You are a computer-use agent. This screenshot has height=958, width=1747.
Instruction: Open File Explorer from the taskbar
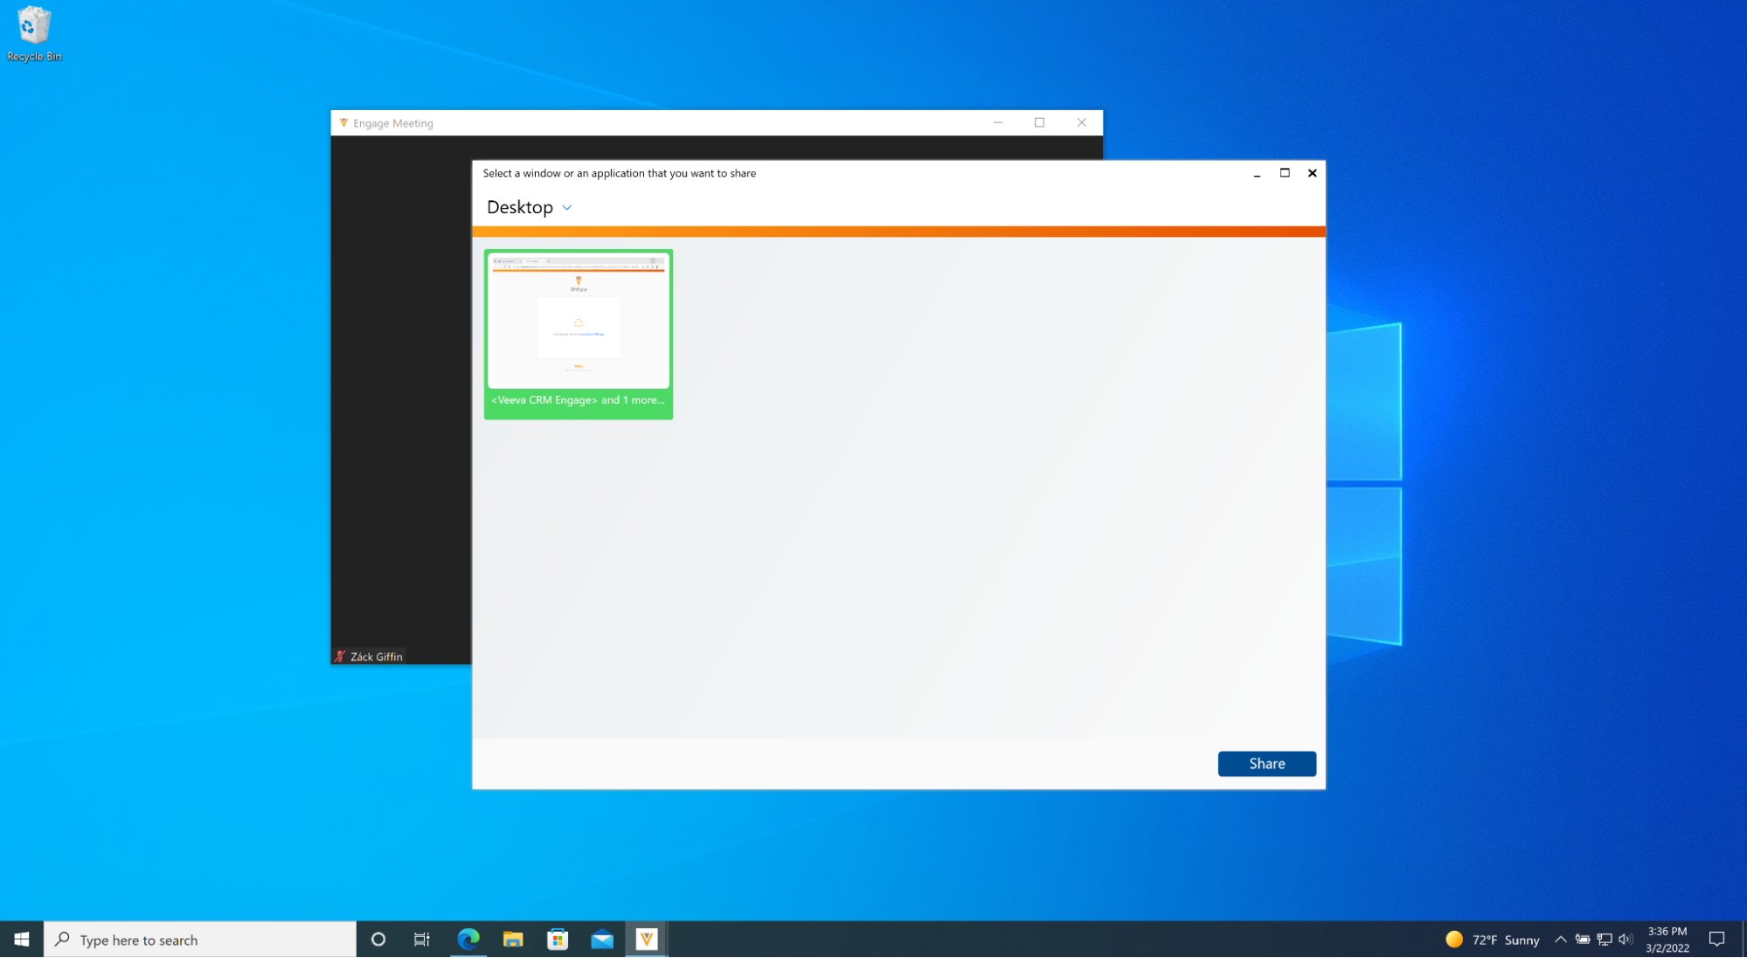(513, 940)
